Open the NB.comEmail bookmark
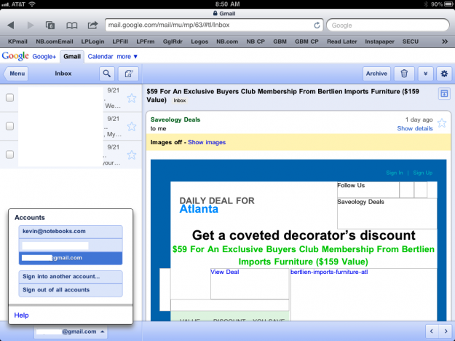Screen dimensions: 455x341 pos(55,42)
